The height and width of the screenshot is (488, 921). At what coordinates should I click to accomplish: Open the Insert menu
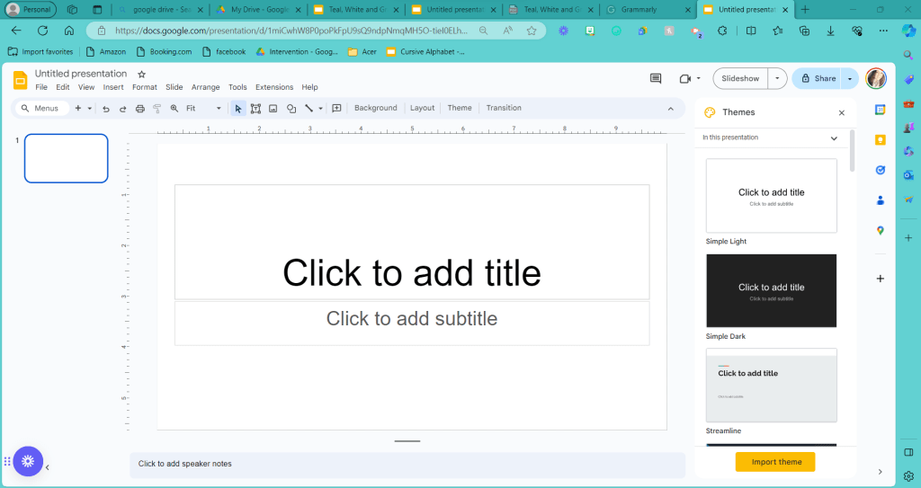(x=113, y=88)
